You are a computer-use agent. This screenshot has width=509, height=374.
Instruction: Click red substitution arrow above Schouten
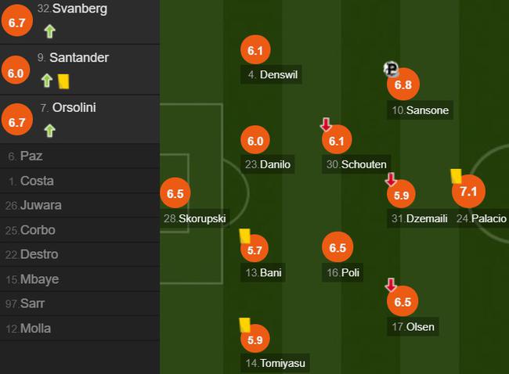pyautogui.click(x=326, y=124)
